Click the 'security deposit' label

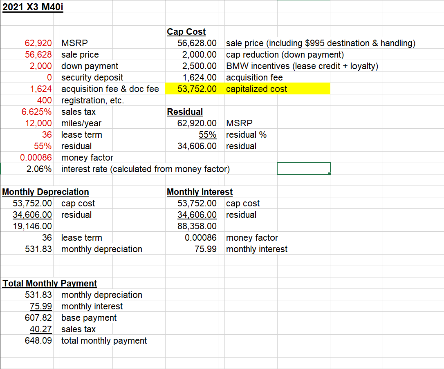[92, 78]
